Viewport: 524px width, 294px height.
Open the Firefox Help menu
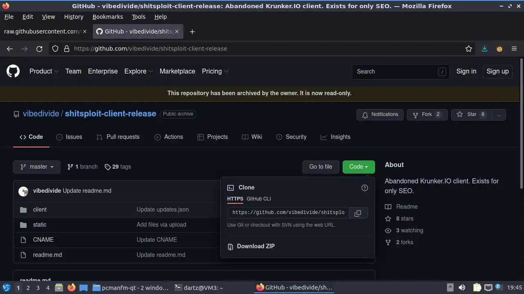tap(160, 17)
